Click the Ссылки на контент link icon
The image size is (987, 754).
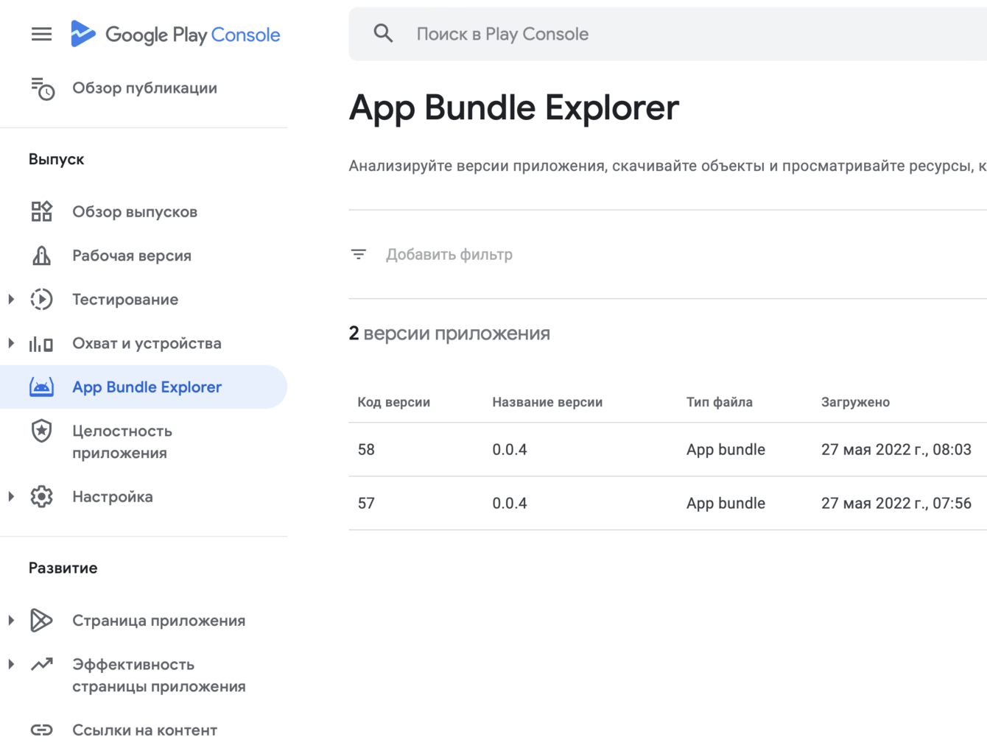click(x=42, y=730)
